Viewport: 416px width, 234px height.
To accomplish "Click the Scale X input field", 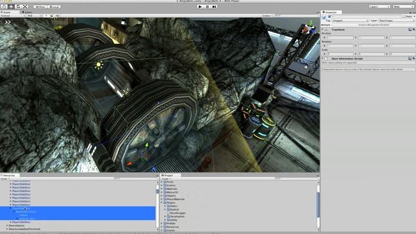I will pyautogui.click(x=340, y=54).
